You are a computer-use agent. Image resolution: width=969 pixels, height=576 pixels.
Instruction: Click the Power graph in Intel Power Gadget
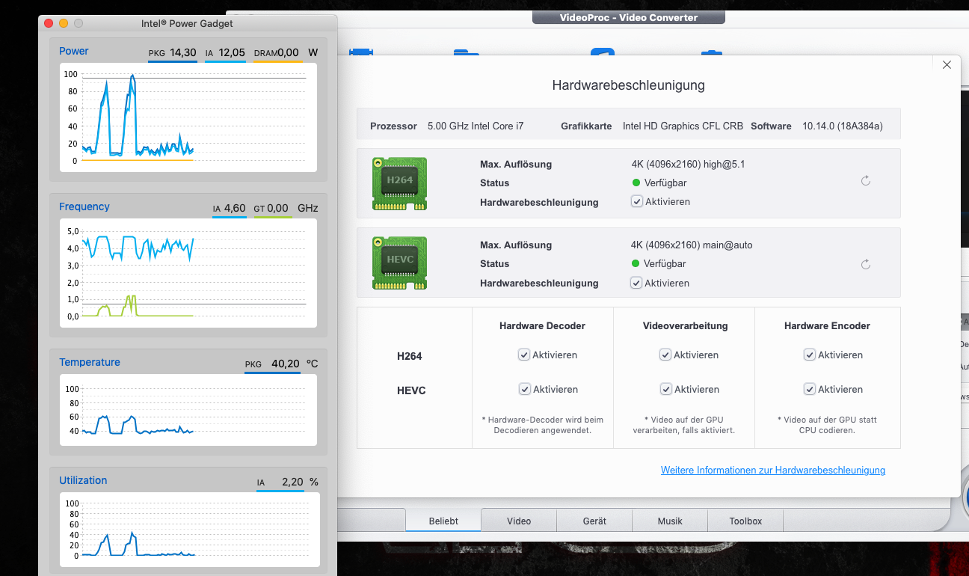(188, 117)
